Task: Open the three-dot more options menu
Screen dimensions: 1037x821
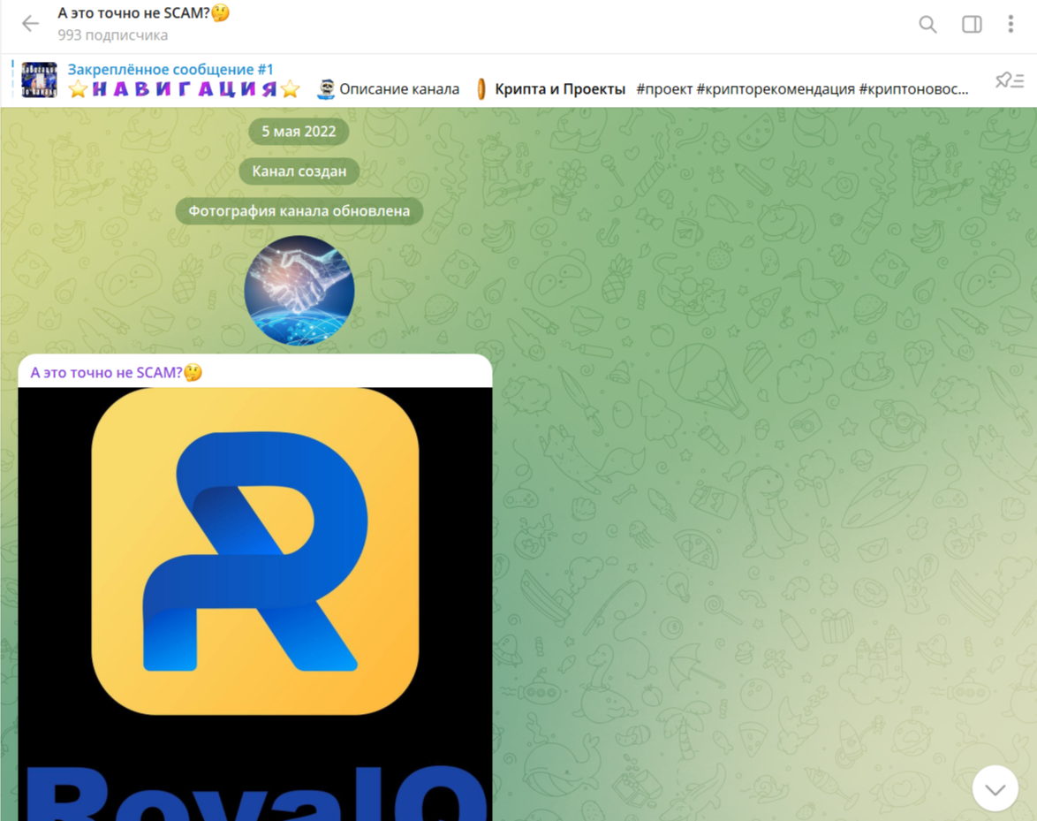Action: pyautogui.click(x=1010, y=24)
